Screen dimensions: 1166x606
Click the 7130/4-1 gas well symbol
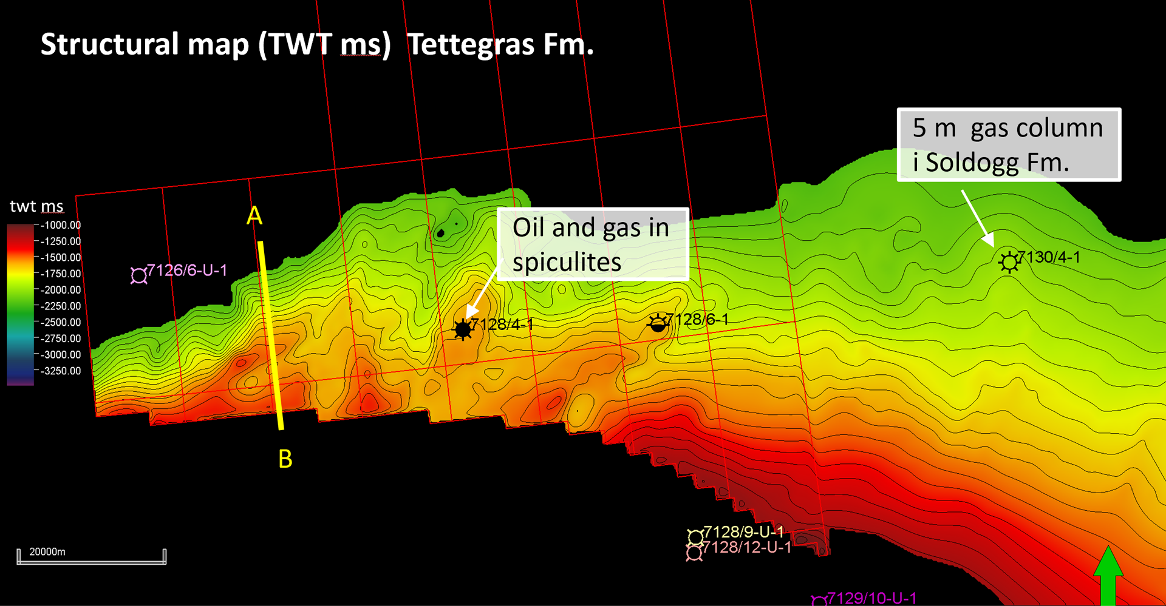1009,262
